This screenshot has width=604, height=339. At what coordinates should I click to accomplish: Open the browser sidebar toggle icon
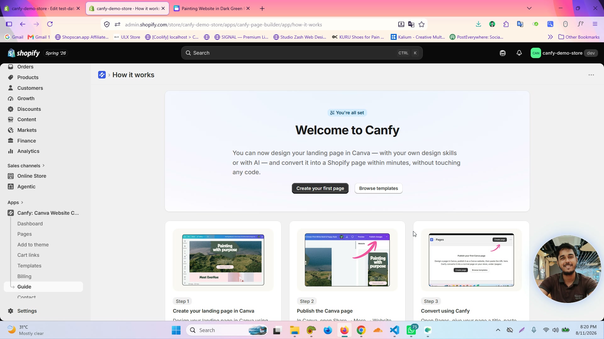(x=9, y=24)
